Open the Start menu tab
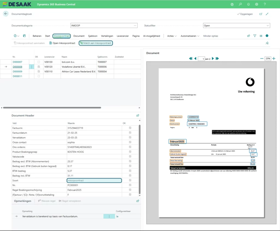 click(x=48, y=36)
